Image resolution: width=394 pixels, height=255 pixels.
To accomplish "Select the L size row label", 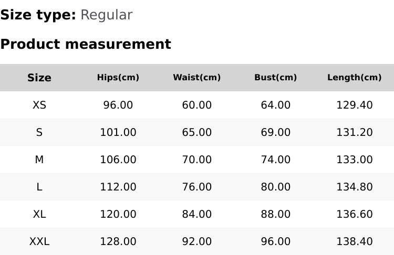I will pos(39,187).
